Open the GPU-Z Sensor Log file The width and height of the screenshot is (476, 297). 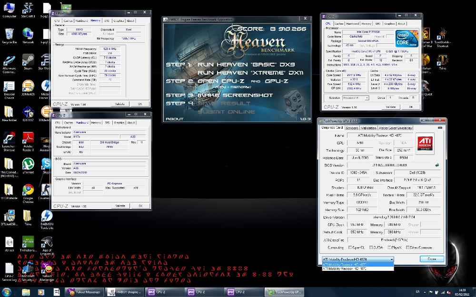9,272
